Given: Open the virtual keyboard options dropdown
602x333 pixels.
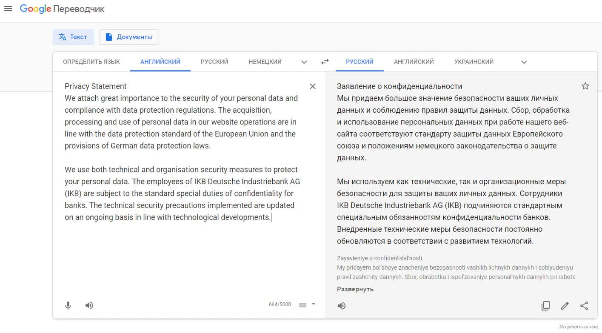Looking at the screenshot, I should (x=314, y=304).
